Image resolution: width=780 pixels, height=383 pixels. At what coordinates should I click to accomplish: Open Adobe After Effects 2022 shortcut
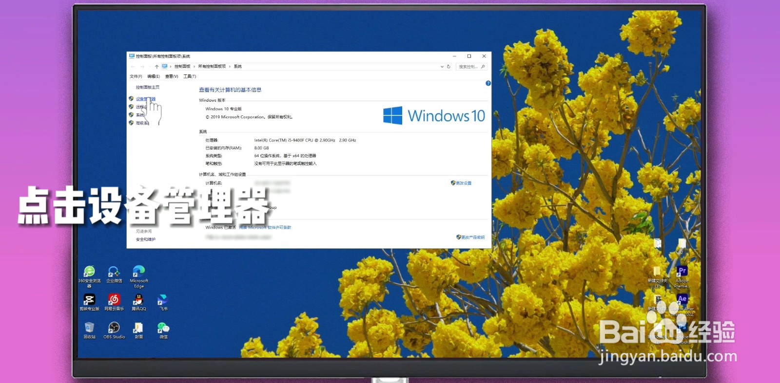click(682, 305)
